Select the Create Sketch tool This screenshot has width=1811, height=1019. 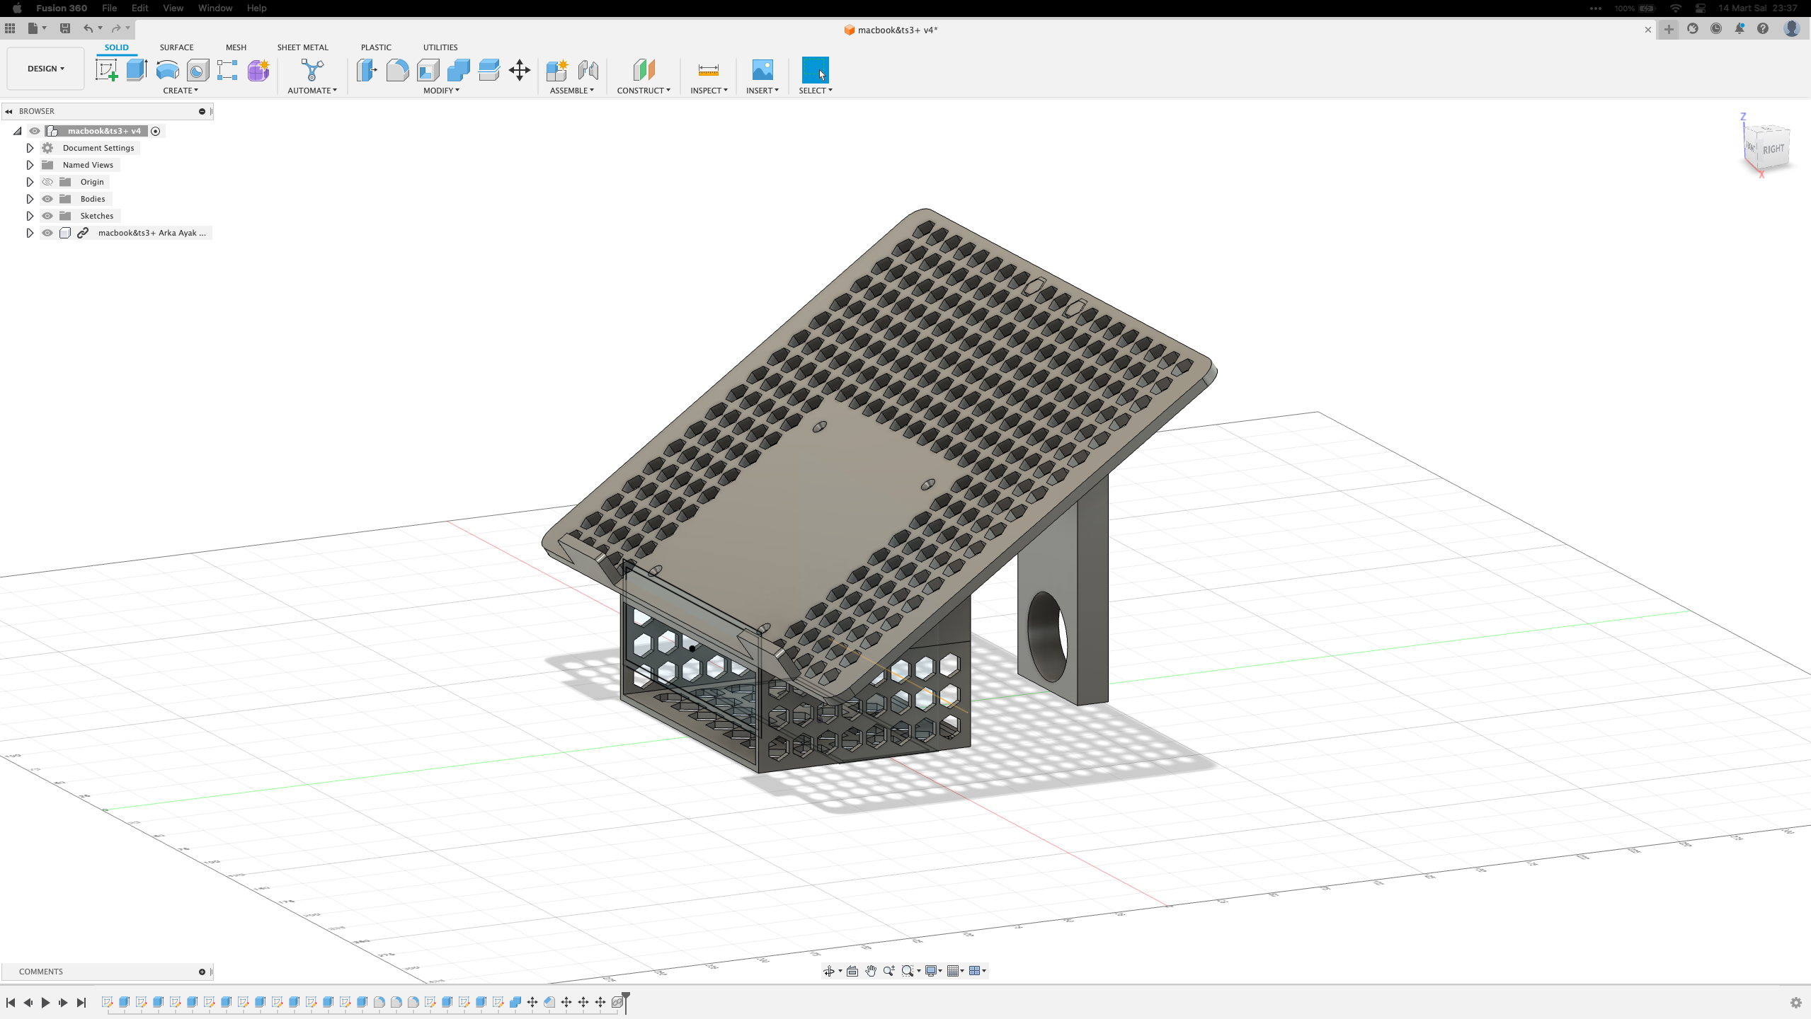click(x=106, y=70)
